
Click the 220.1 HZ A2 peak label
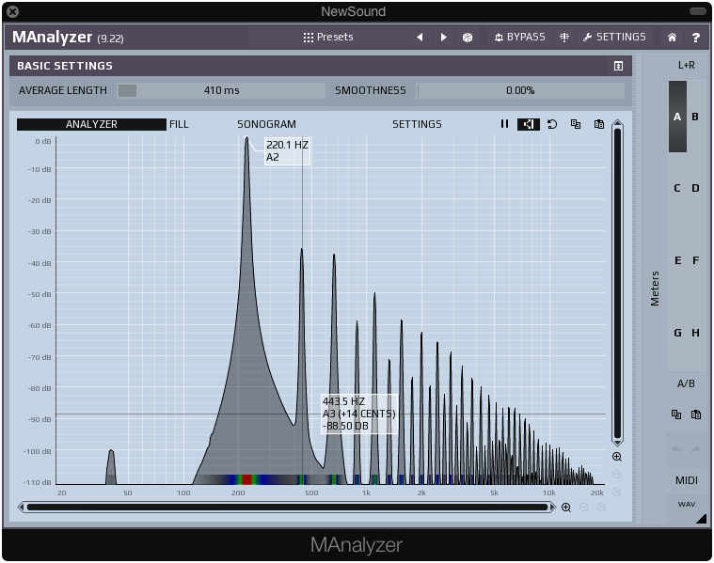287,151
